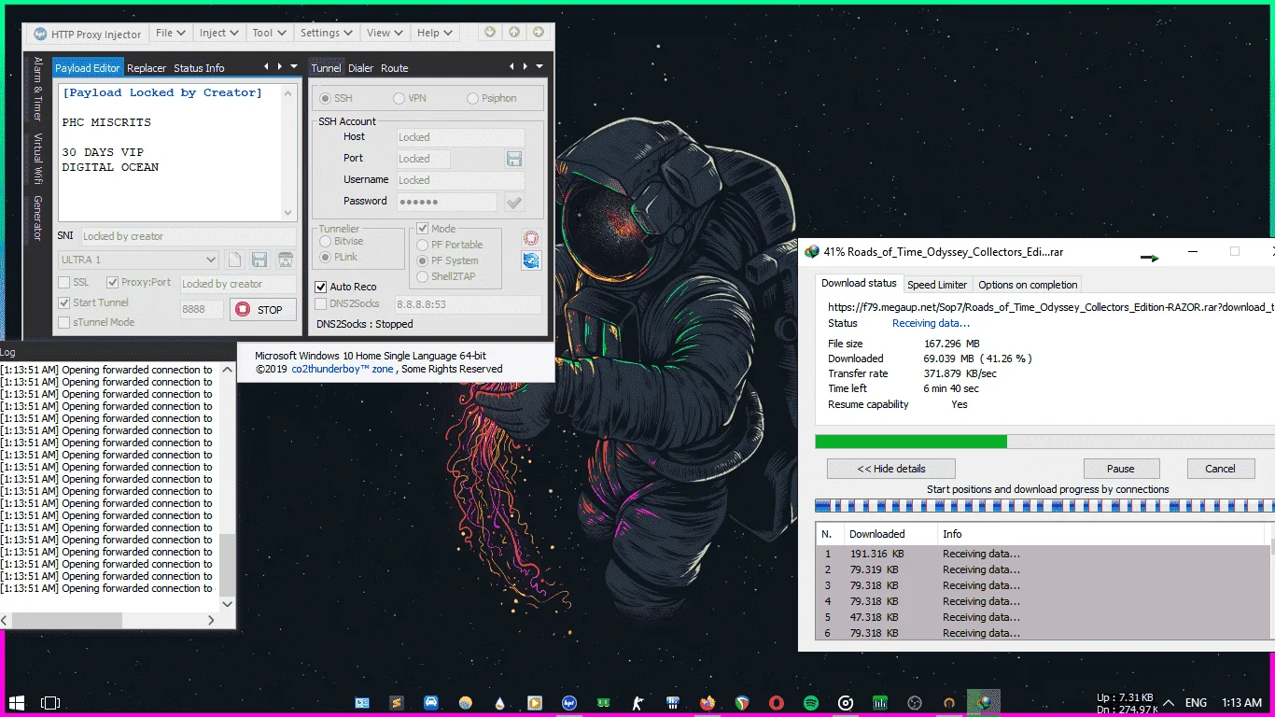Open tab list dropdown in Tunnel panel
The width and height of the screenshot is (1275, 717).
(539, 67)
